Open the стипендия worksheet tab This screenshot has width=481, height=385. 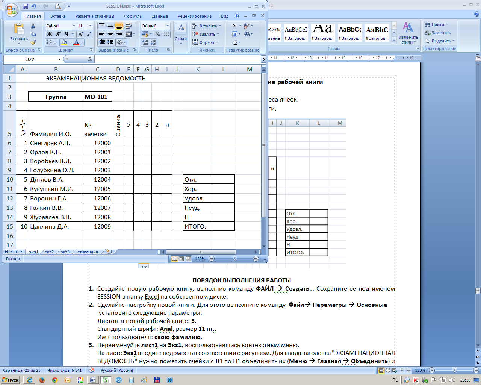88,252
